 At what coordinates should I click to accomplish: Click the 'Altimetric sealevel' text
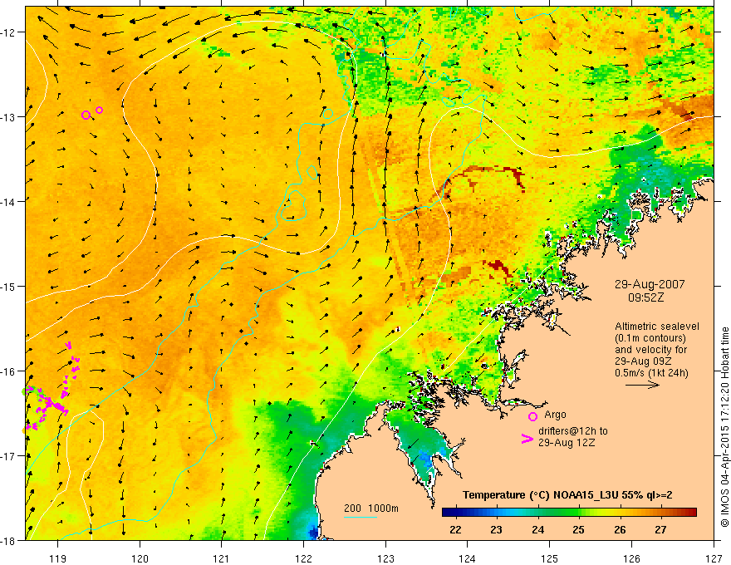657,327
